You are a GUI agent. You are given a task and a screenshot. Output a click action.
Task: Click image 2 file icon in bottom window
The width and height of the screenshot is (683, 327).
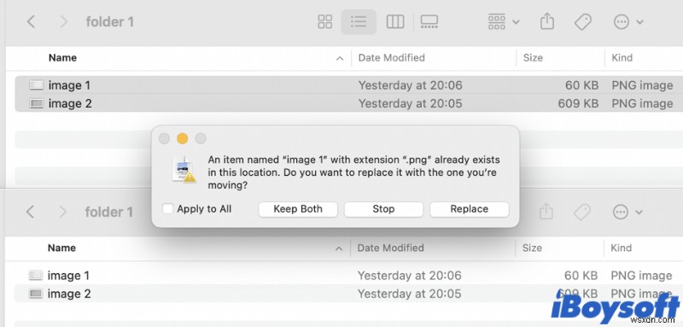pyautogui.click(x=36, y=294)
